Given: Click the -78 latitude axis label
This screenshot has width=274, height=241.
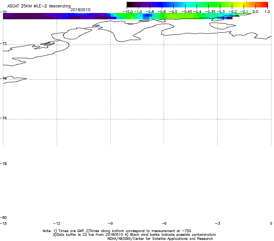Looking at the screenshot, I should pyautogui.click(x=3, y=164).
